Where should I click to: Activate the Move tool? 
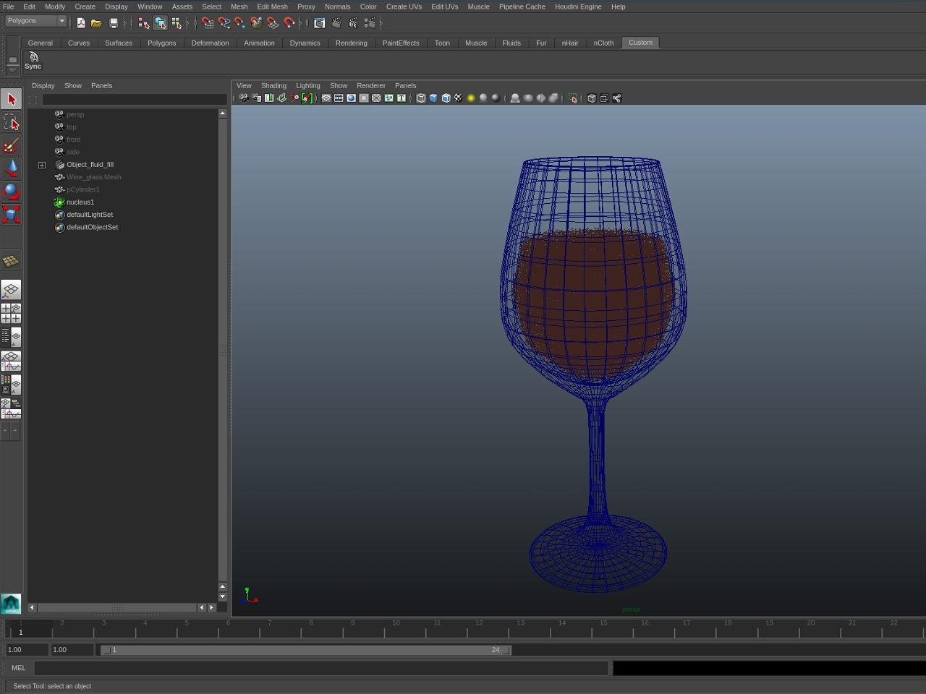coord(11,168)
